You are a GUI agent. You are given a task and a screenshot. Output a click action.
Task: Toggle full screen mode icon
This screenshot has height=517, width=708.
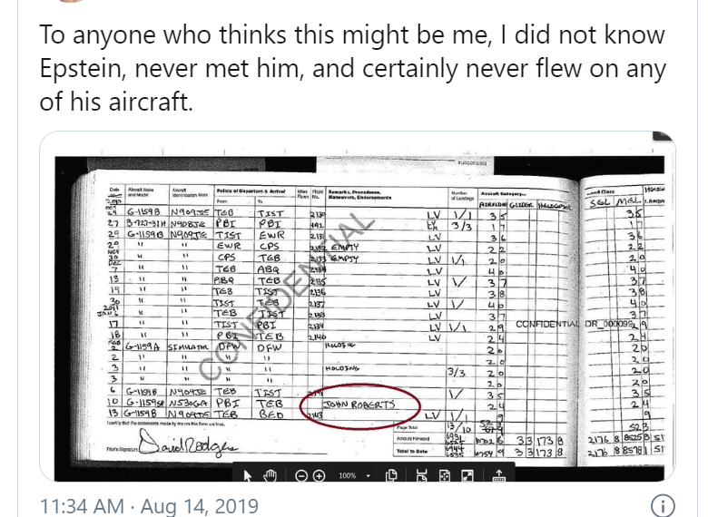[467, 475]
